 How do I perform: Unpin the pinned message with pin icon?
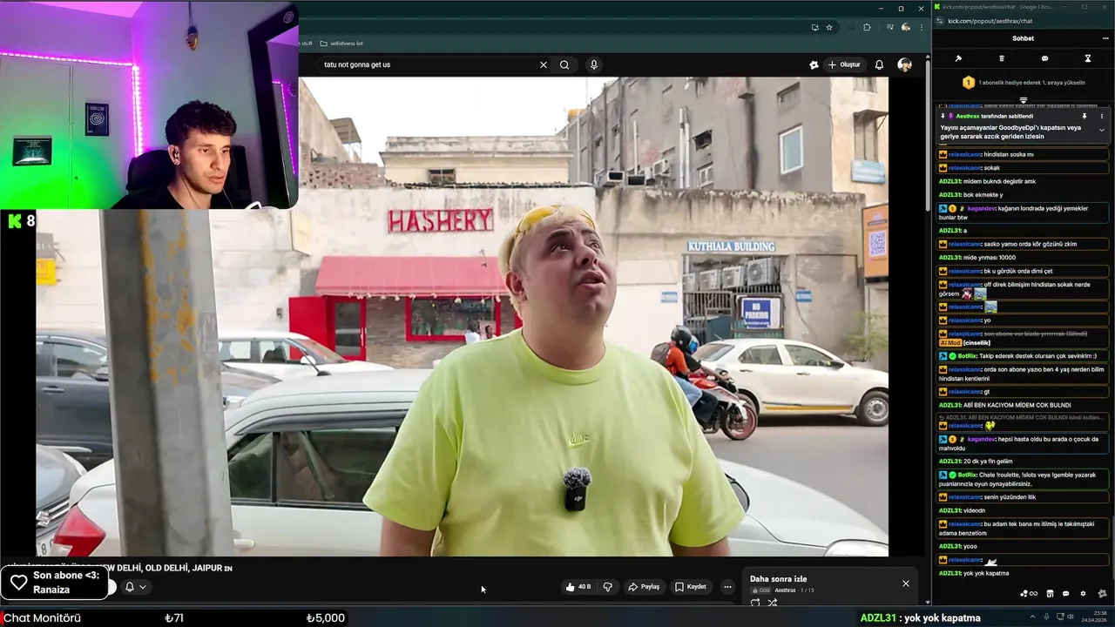click(1085, 116)
